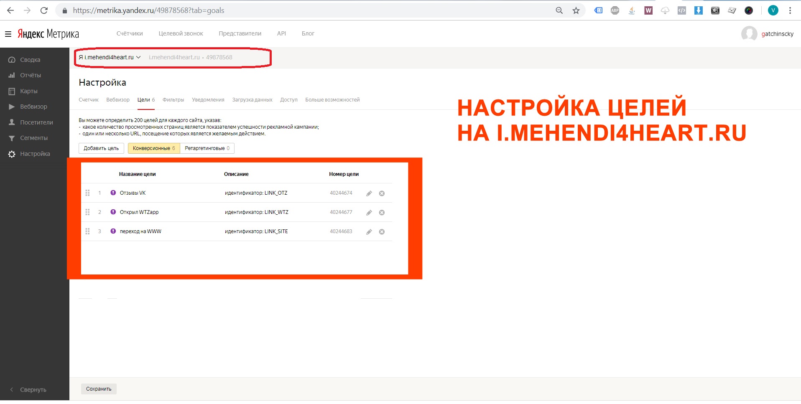
Task: Select the goal name Открыл WTZapp
Action: pos(139,212)
